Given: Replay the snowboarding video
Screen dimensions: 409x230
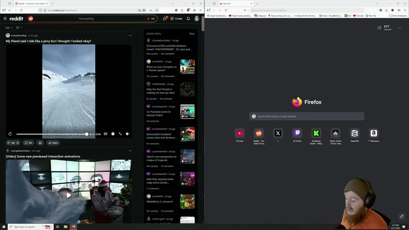Looking at the screenshot, I should pyautogui.click(x=10, y=134).
